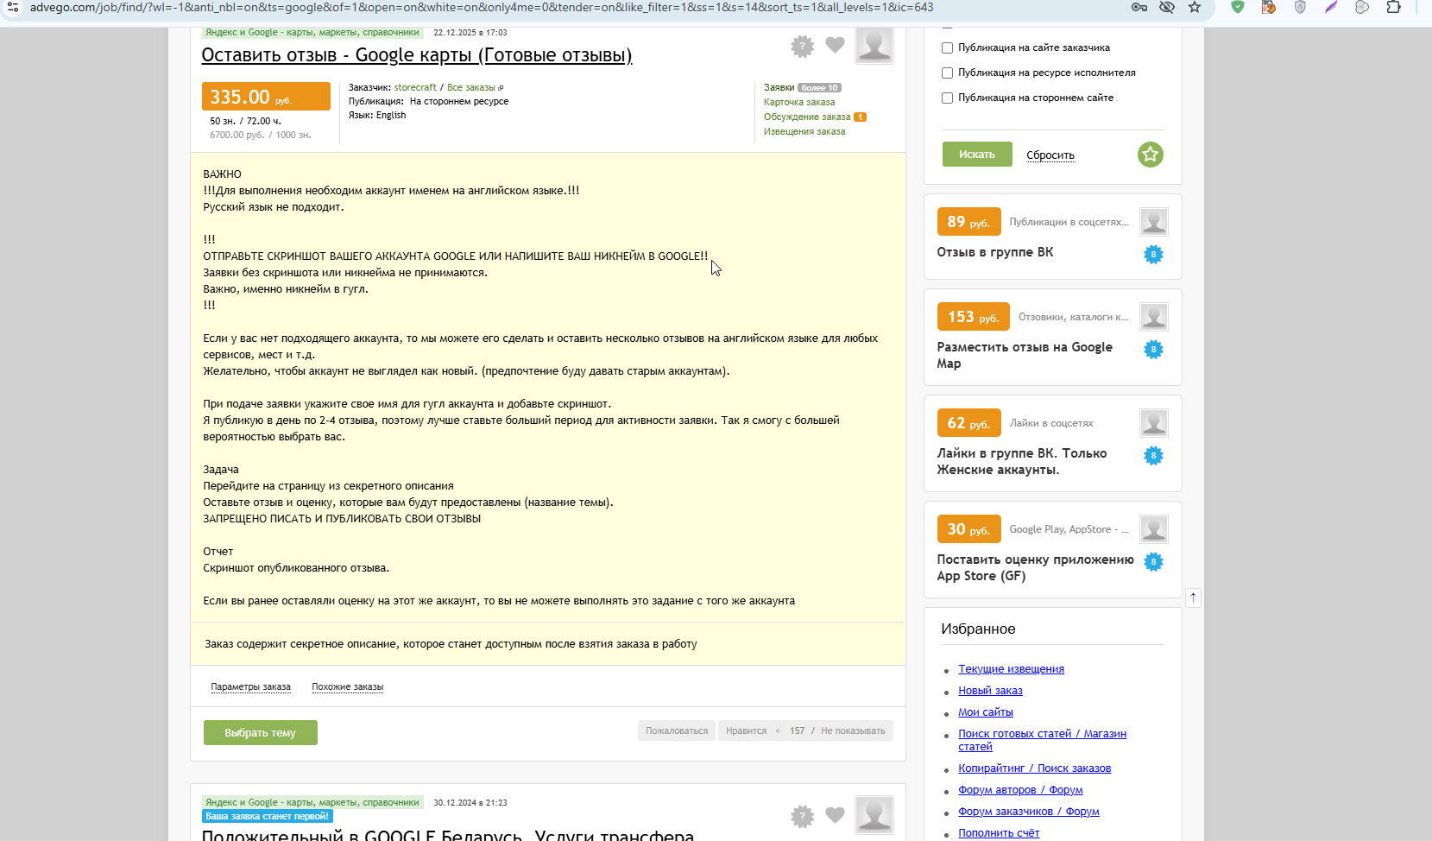This screenshot has height=841, width=1432.
Task: Open order Отзыв в группе ВК
Action: [995, 252]
